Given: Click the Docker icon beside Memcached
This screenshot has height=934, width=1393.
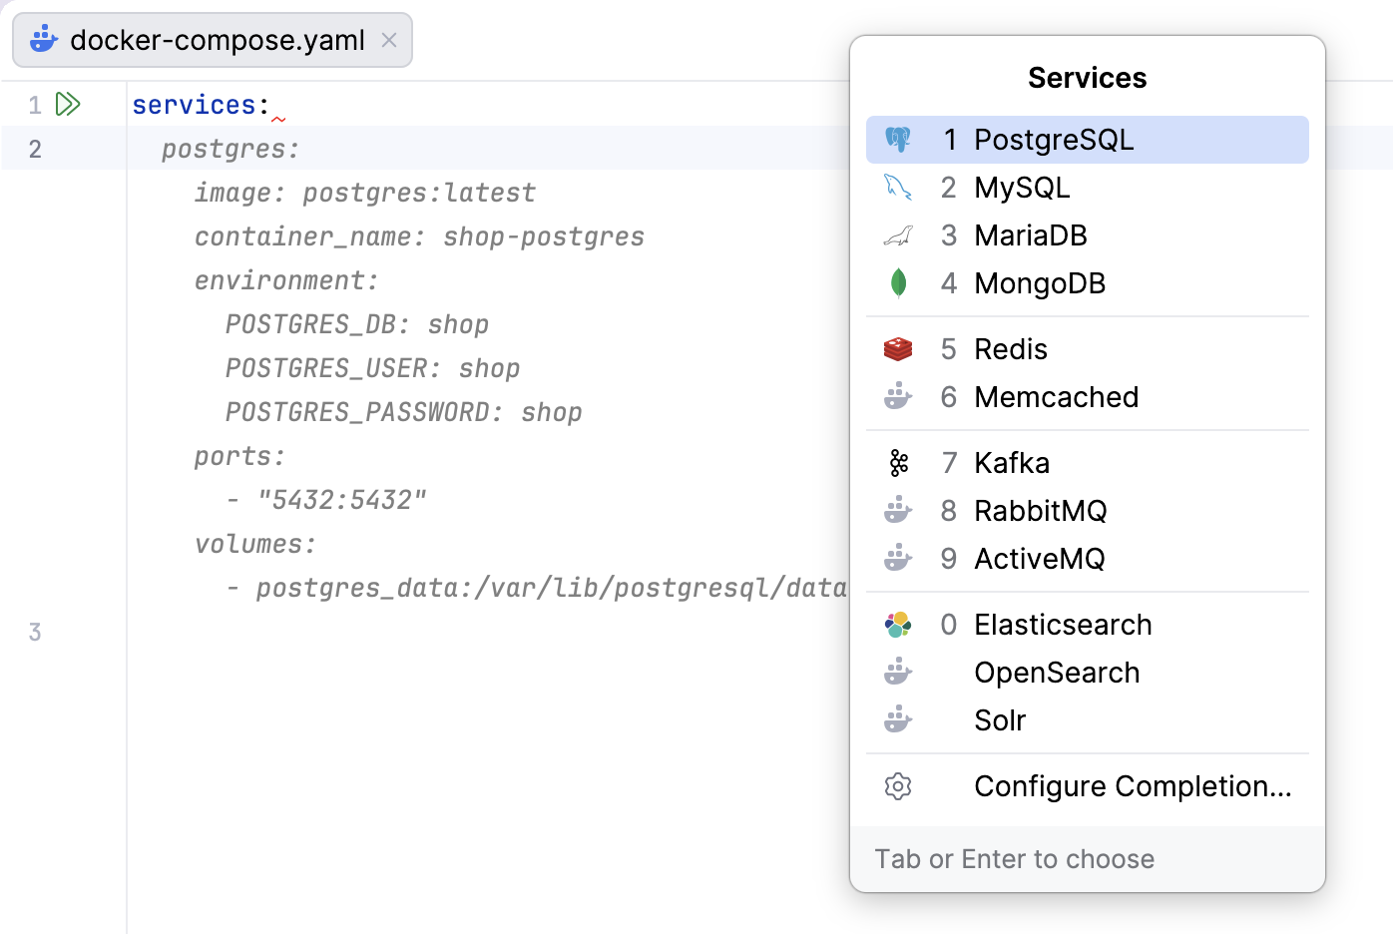Looking at the screenshot, I should tap(898, 397).
